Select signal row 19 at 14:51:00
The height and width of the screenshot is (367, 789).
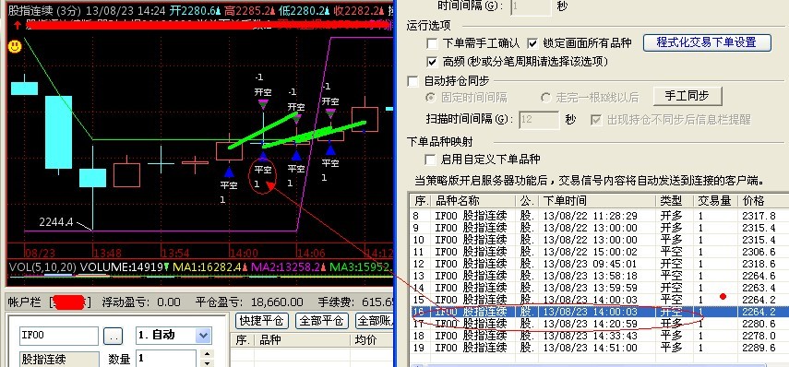click(599, 348)
